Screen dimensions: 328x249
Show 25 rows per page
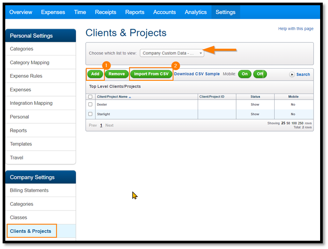click(283, 123)
